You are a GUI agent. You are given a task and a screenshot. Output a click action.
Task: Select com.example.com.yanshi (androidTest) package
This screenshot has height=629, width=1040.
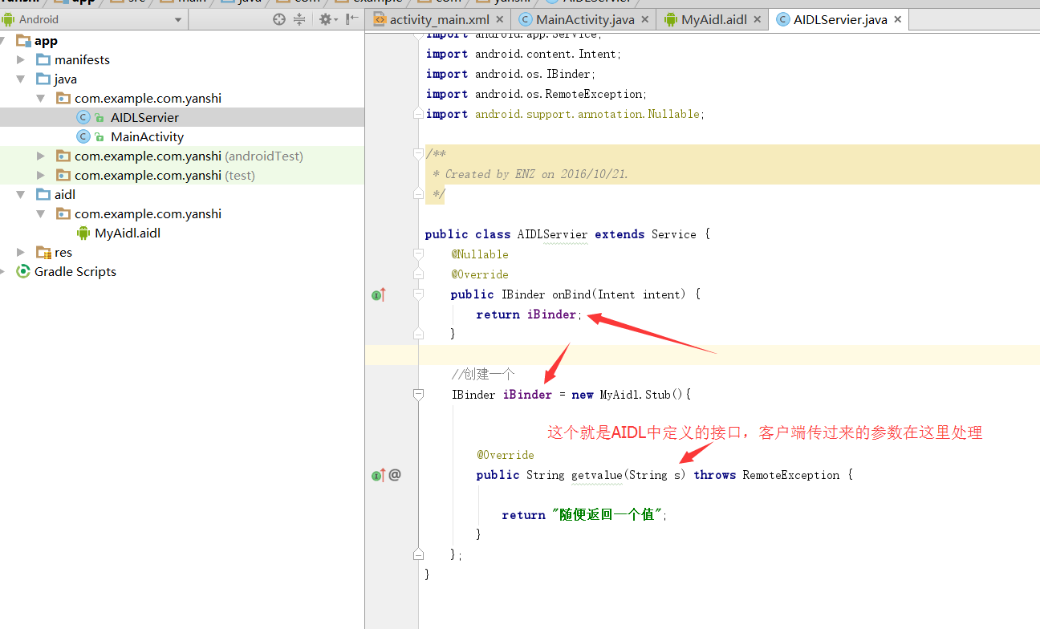pos(189,156)
